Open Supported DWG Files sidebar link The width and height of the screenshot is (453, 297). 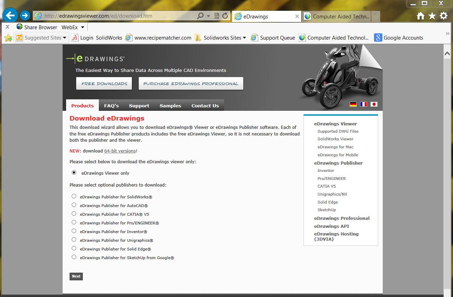point(338,131)
